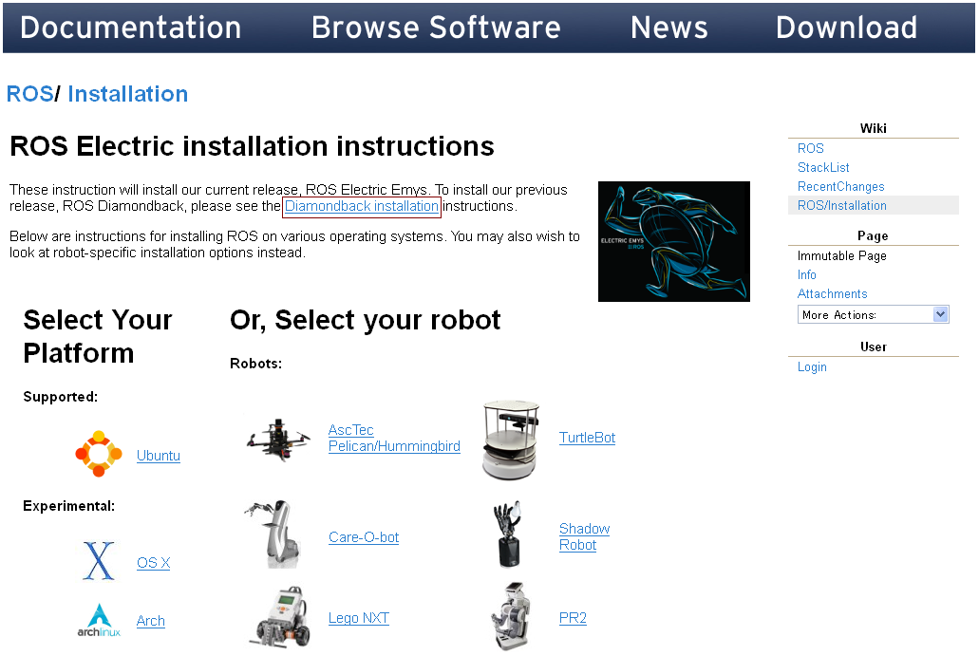Click the AscTec quadrotor robot image

(x=278, y=439)
